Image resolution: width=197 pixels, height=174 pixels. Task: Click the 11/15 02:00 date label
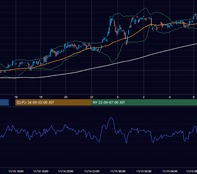tap(144, 171)
